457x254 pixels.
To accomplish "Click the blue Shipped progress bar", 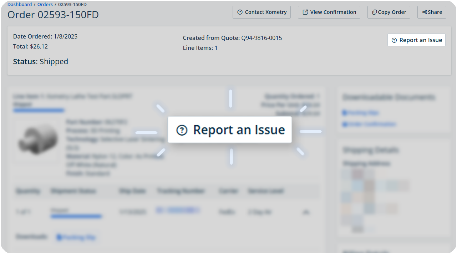I will point(39,110).
